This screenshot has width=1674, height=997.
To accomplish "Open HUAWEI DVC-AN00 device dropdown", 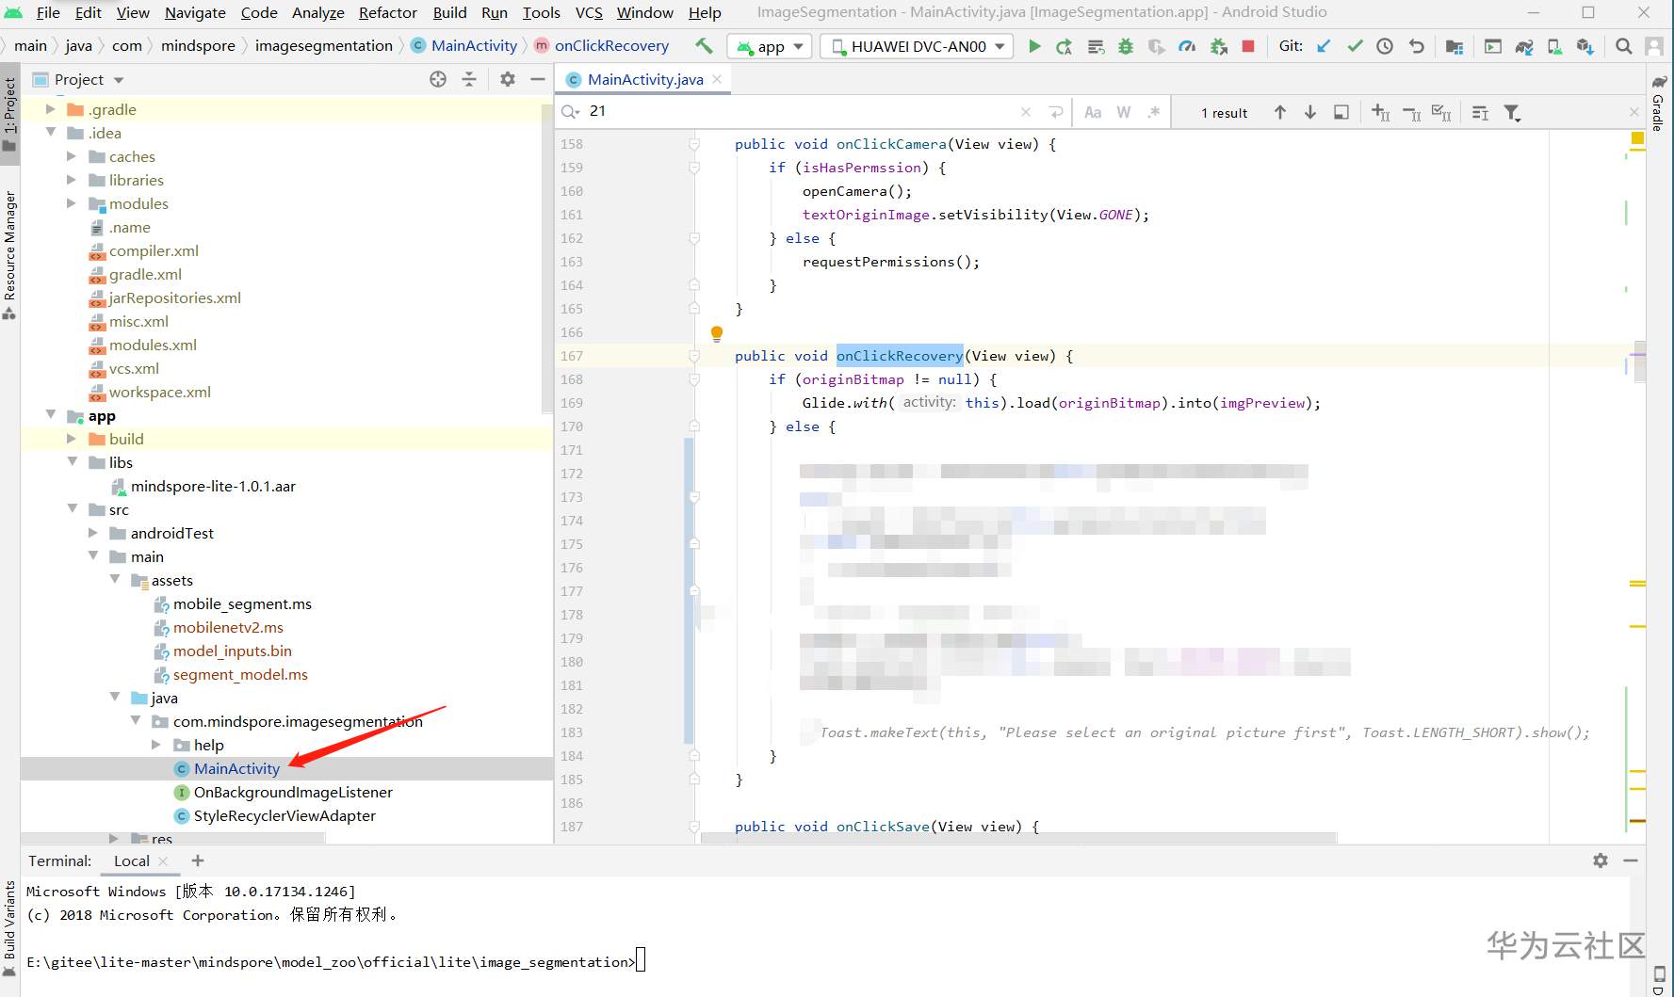I will click(x=917, y=46).
